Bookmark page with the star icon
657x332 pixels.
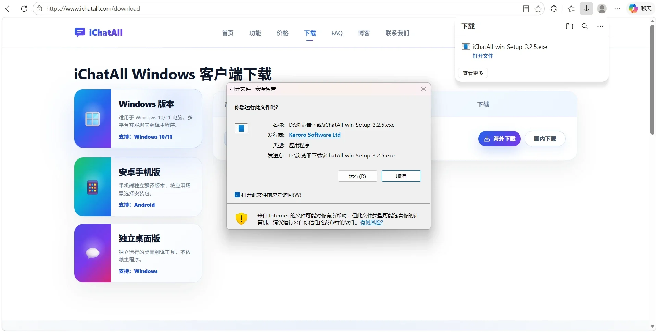click(538, 9)
